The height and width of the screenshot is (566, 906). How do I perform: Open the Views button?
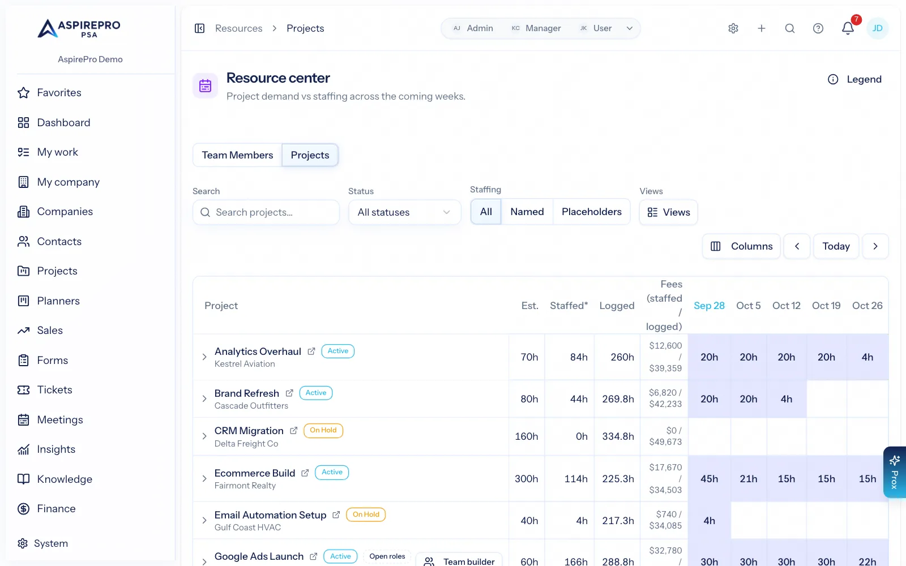tap(669, 212)
